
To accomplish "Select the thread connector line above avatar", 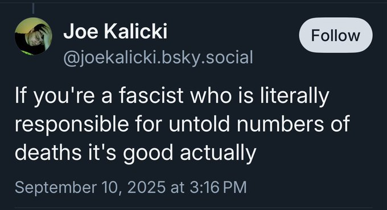I will pyautogui.click(x=34, y=9).
